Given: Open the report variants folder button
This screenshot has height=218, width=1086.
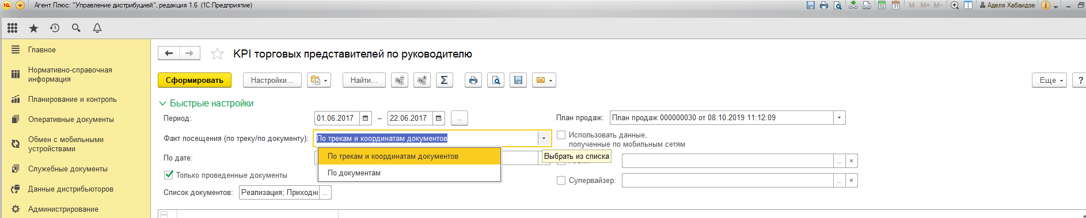Looking at the screenshot, I should pos(319,80).
